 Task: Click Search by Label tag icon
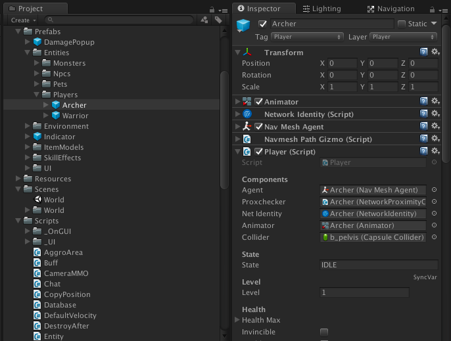click(x=218, y=20)
